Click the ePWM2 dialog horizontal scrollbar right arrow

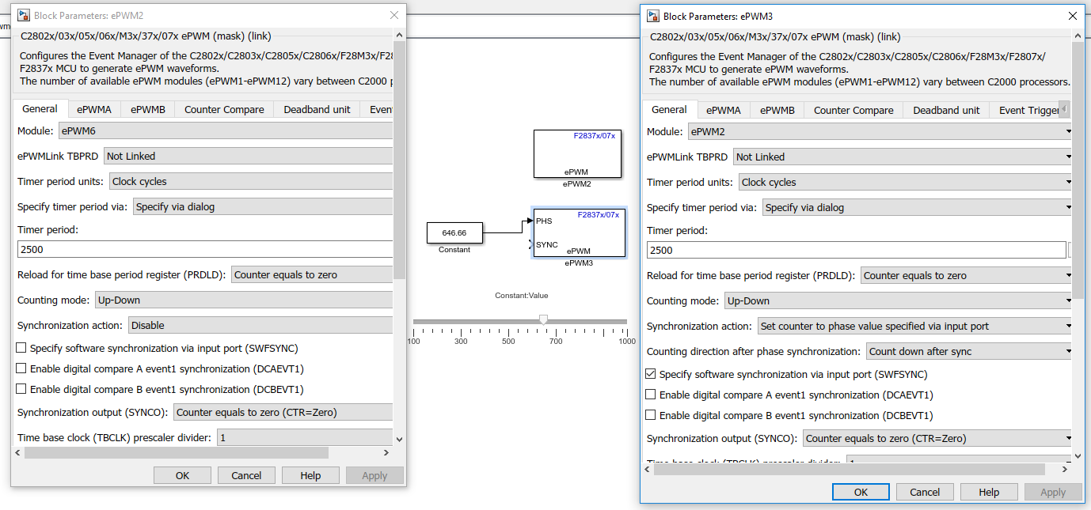coord(386,453)
